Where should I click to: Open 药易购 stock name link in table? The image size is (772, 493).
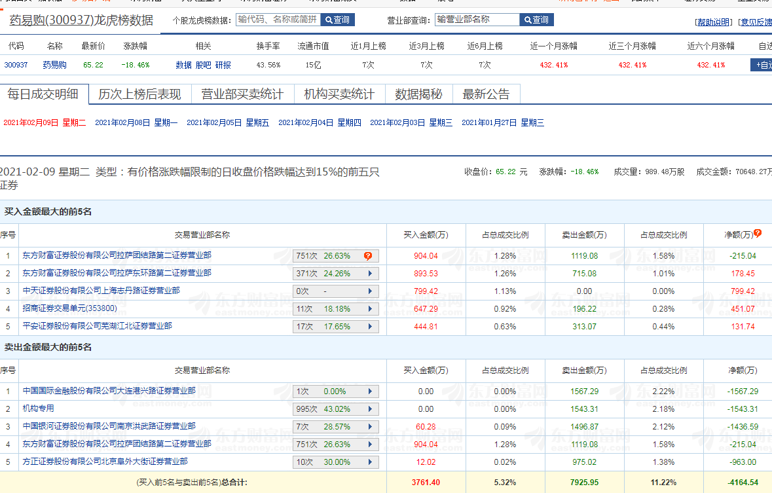click(x=54, y=65)
